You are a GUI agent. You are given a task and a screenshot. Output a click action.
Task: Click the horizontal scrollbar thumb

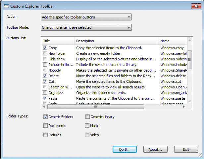coord(96,107)
